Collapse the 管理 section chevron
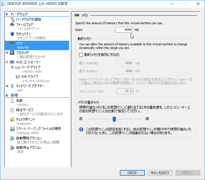Image resolution: width=205 pixels, height=180 pixels. click(7, 95)
